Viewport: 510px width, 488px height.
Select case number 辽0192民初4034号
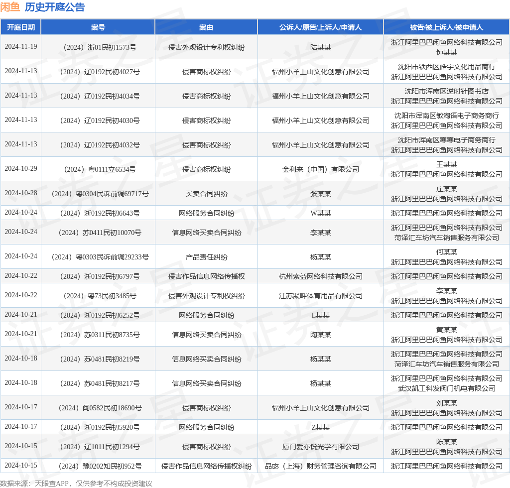pyautogui.click(x=100, y=96)
